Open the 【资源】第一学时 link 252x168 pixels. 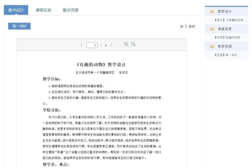click(x=226, y=55)
